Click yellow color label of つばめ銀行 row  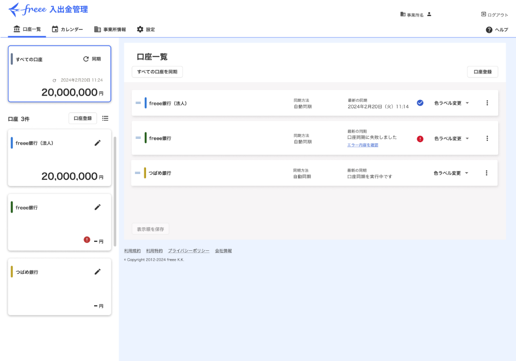[x=145, y=173]
